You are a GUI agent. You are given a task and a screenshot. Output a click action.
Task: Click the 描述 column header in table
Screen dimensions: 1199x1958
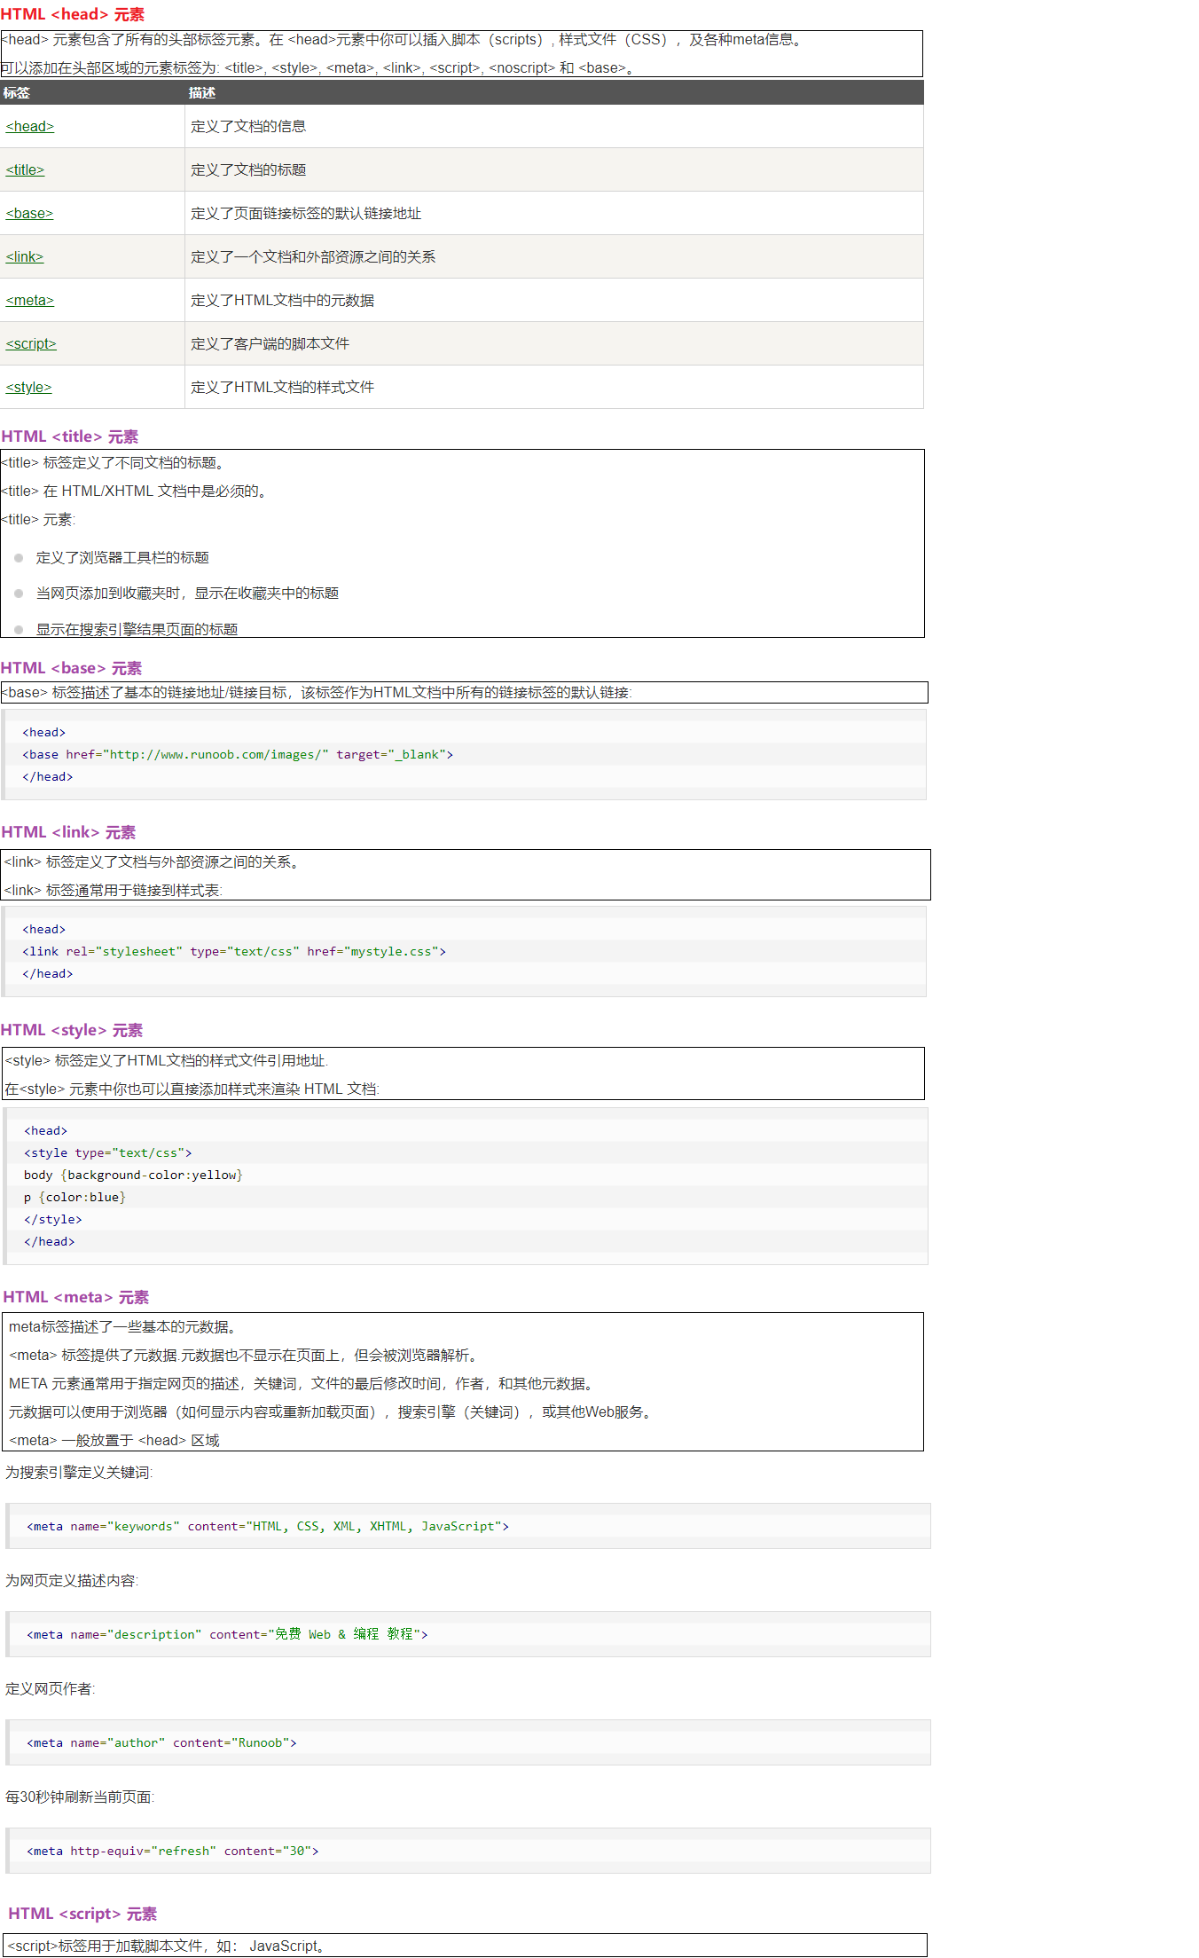tap(202, 93)
